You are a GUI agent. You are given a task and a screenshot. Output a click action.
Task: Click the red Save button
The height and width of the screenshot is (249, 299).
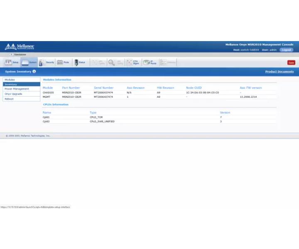(x=291, y=63)
